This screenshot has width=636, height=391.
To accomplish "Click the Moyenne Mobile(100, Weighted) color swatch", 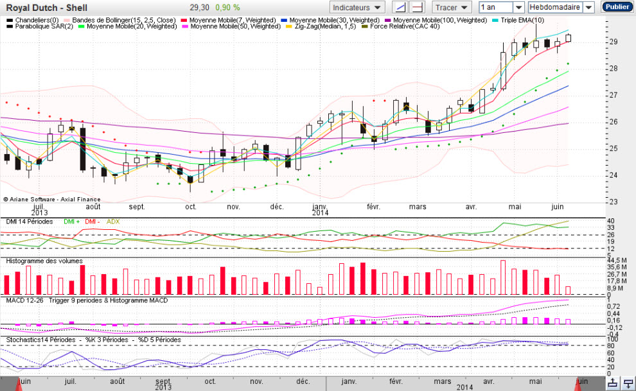I will 388,21.
